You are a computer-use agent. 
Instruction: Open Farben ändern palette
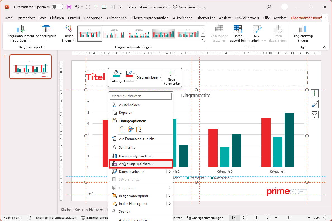(x=68, y=33)
